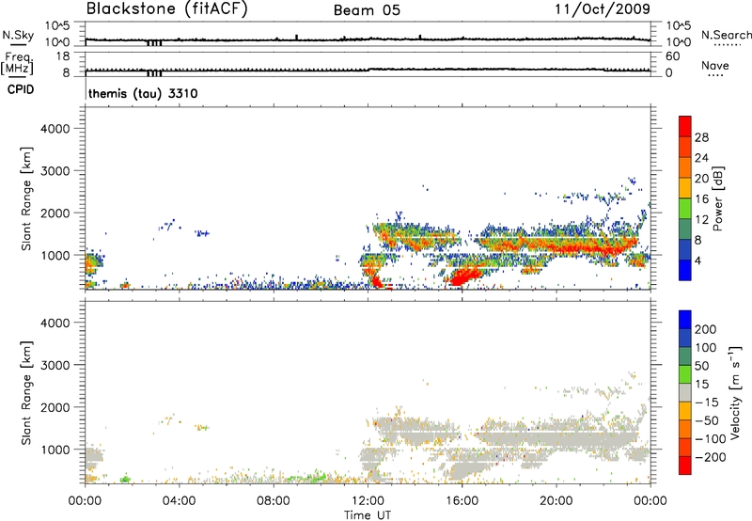752x521 pixels.
Task: Click the plot title 'Blackstone (fitACF)'
Action: click(x=167, y=8)
